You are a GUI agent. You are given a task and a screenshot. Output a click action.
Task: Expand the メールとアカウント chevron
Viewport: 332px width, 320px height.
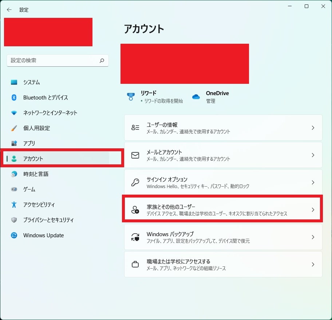point(313,155)
